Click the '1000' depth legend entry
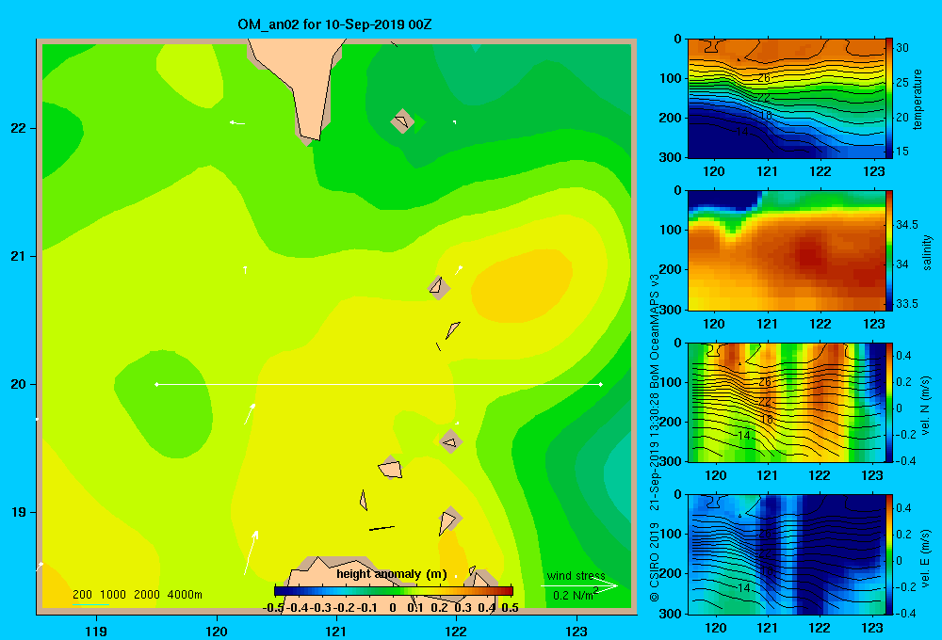Image resolution: width=942 pixels, height=640 pixels. [113, 595]
